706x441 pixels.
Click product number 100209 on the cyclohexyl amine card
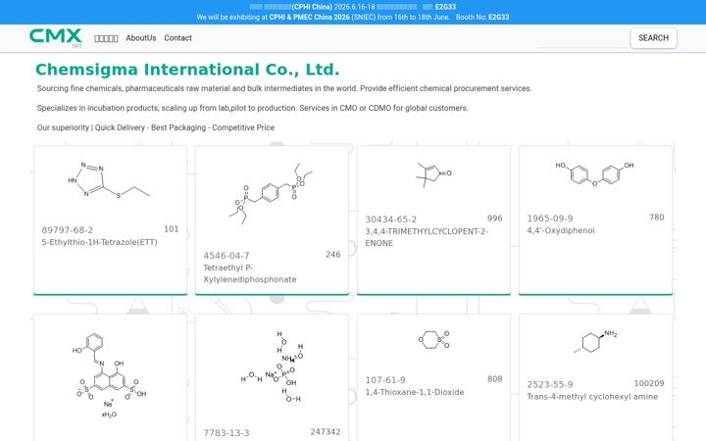coord(649,383)
